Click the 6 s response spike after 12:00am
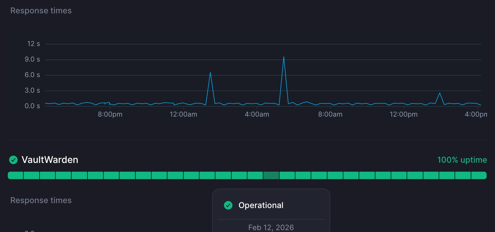Image resolution: width=495 pixels, height=232 pixels. click(210, 73)
